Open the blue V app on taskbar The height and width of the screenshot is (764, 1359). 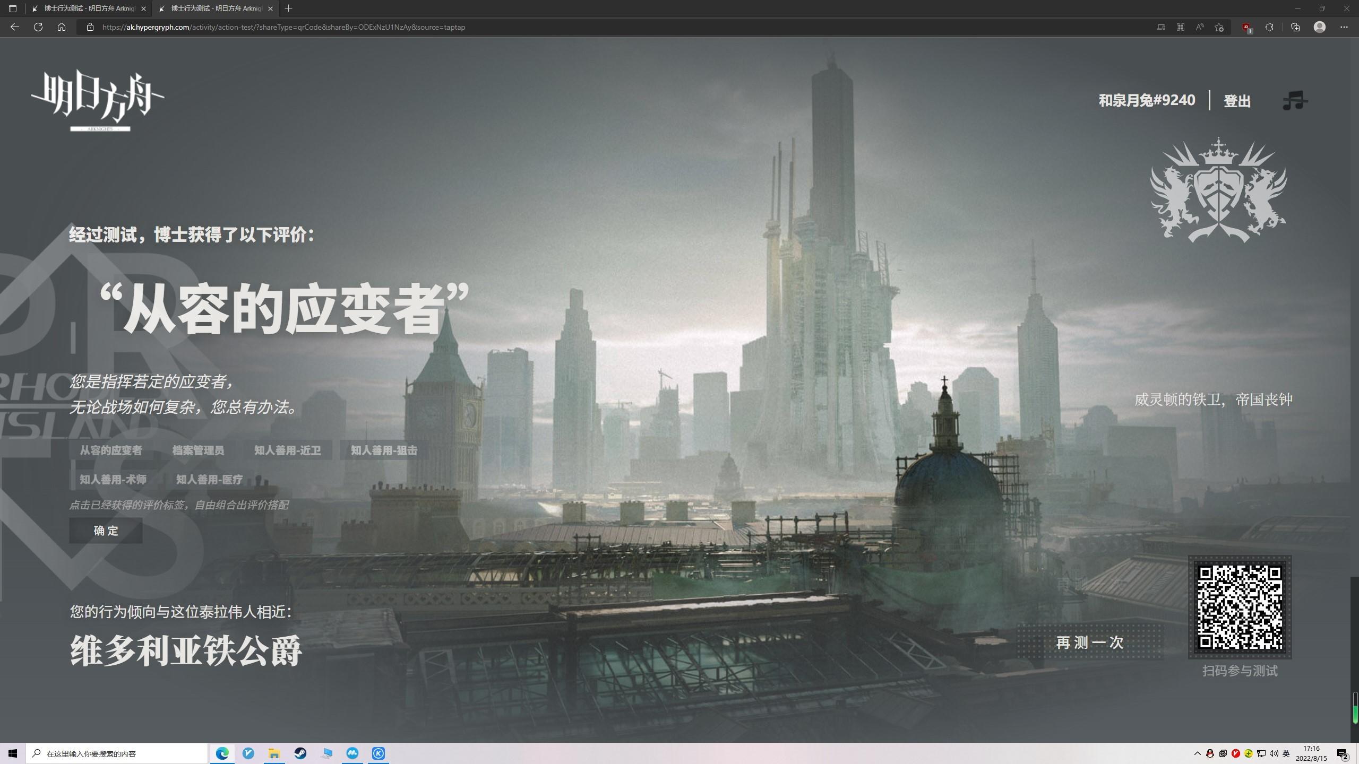click(248, 753)
